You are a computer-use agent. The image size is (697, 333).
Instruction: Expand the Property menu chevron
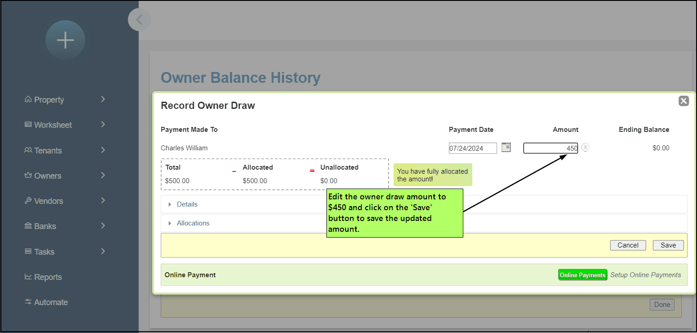click(103, 99)
